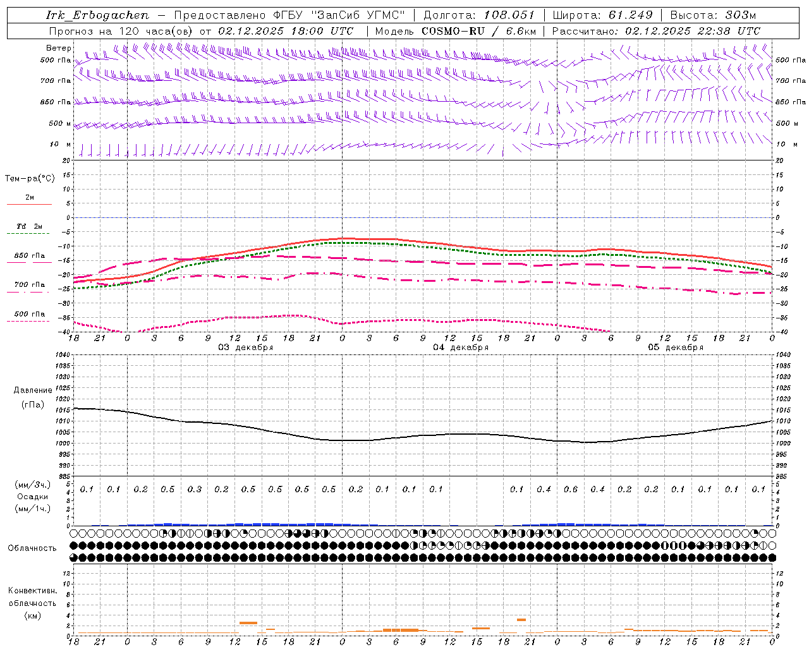Viewport: 809px width, 647px height.
Task: Click the '(км)' unit under convective cloudiness
Action: pyautogui.click(x=32, y=615)
